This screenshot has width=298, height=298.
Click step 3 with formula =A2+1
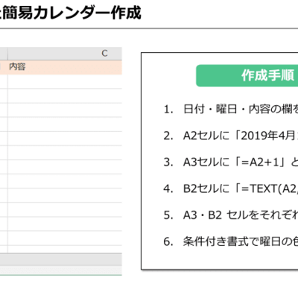tap(230, 162)
